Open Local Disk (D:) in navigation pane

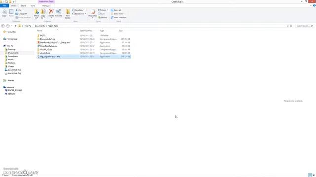pyautogui.click(x=14, y=73)
